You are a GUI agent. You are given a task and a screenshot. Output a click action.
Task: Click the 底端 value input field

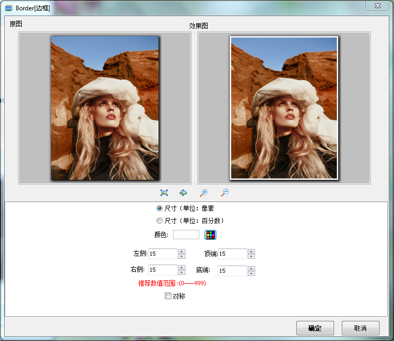point(232,271)
